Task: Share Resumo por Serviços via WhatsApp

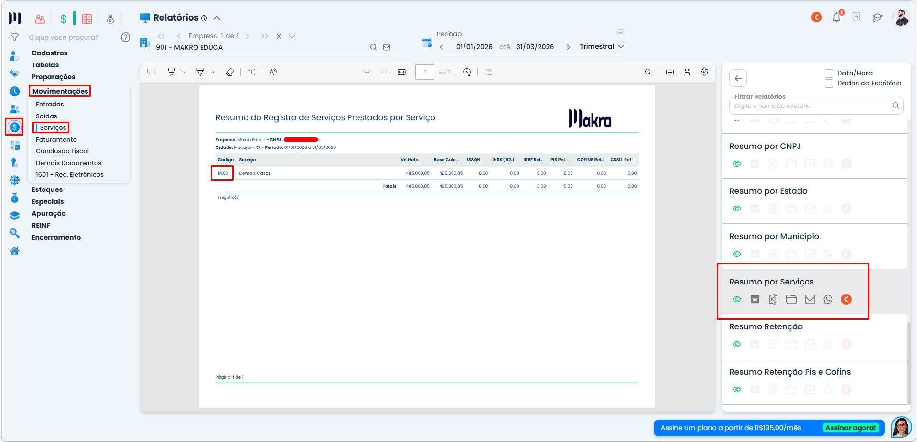Action: click(x=828, y=299)
